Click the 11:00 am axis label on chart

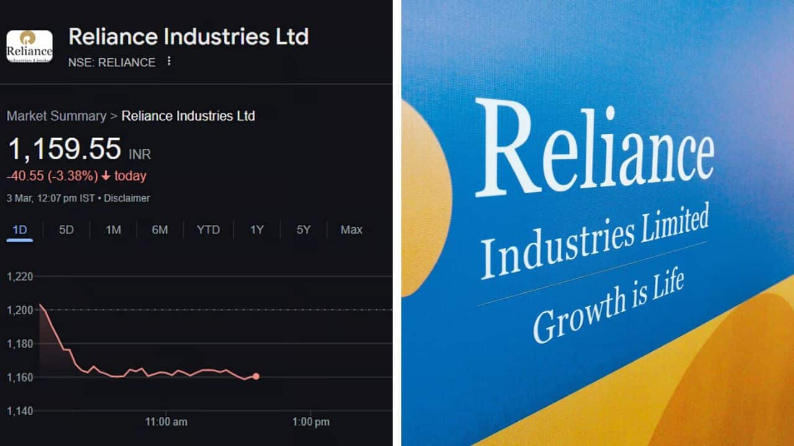point(166,421)
